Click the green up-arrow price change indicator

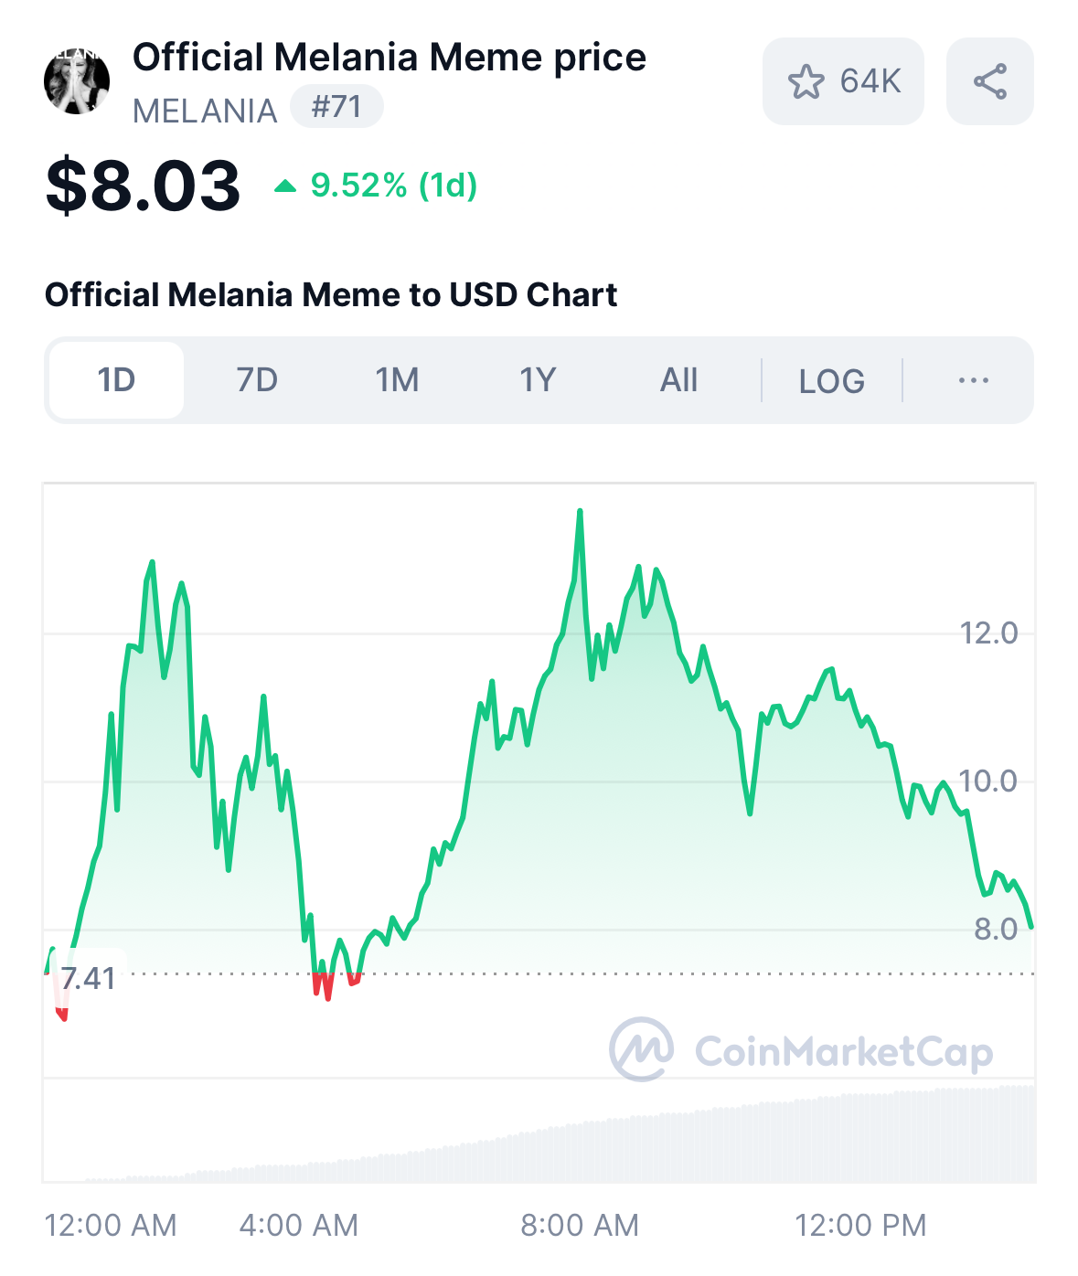coord(285,186)
